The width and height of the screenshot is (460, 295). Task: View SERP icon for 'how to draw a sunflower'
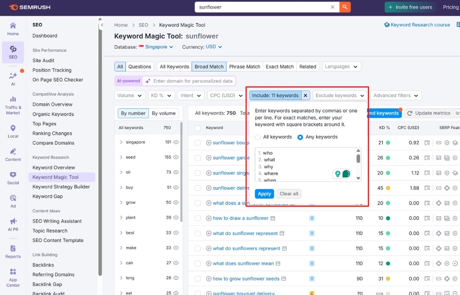pos(427,218)
